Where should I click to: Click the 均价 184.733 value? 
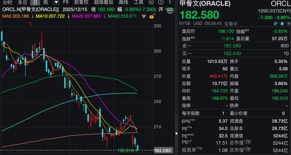click(x=220, y=91)
